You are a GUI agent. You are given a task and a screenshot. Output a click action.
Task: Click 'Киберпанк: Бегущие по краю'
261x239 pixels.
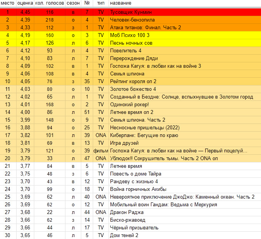(144, 135)
